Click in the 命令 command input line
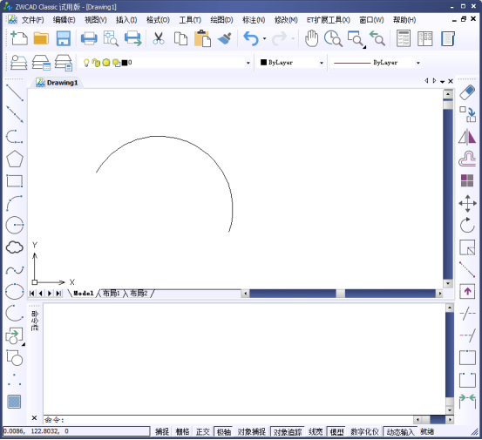The height and width of the screenshot is (440, 482). (x=229, y=420)
